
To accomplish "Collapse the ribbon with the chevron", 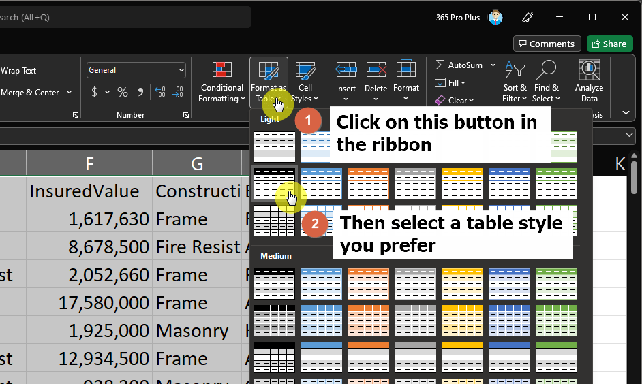I will (626, 112).
